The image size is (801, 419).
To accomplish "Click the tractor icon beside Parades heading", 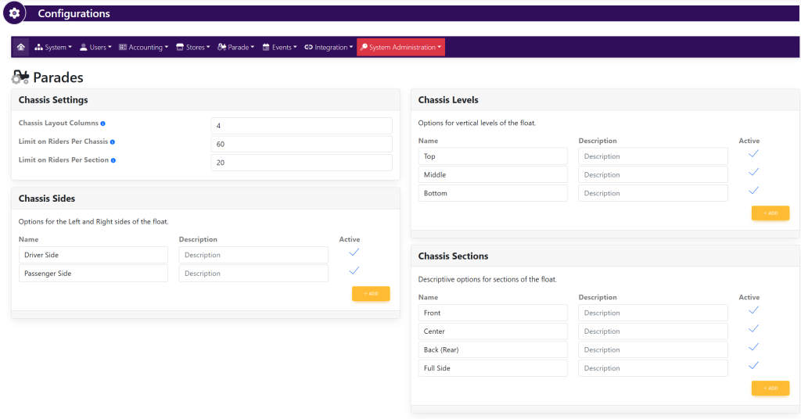I will tap(20, 77).
